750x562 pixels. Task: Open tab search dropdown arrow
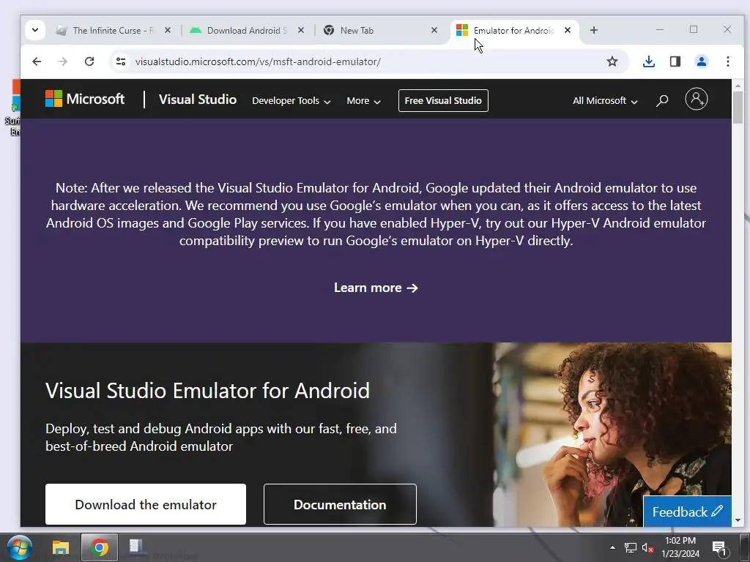click(x=35, y=30)
